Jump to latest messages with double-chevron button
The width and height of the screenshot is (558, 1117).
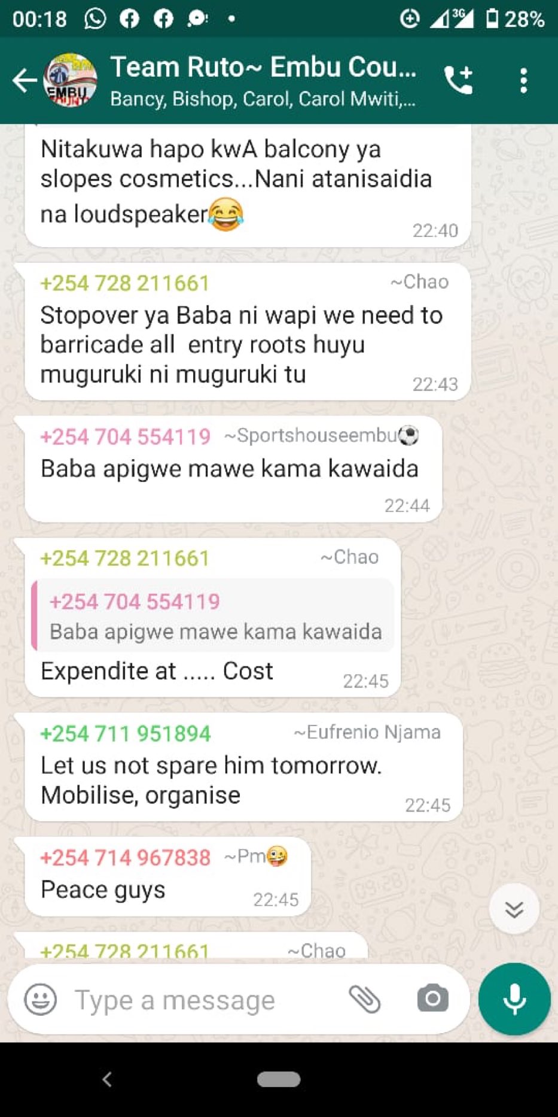point(514,909)
